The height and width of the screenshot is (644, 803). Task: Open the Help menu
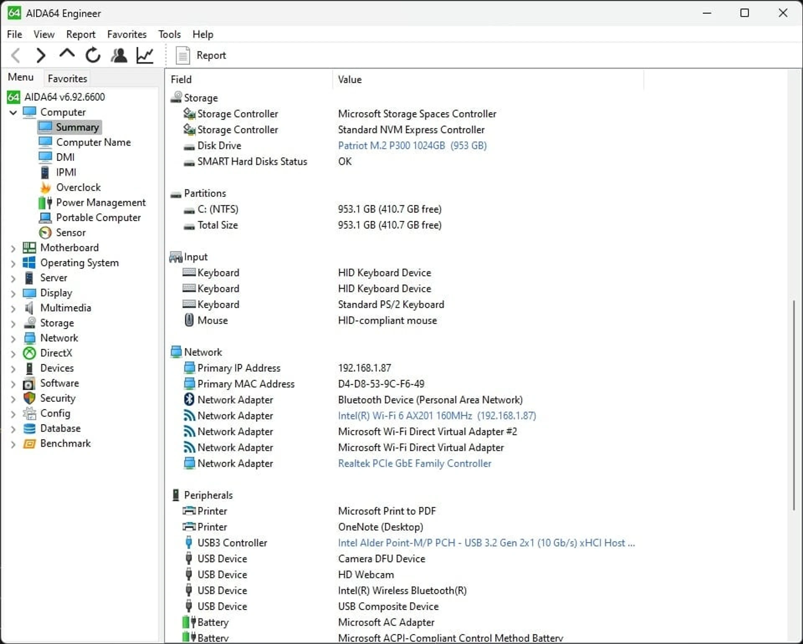coord(203,34)
